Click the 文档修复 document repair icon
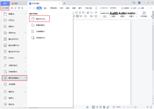The width and height of the screenshot is (154, 109). tap(33, 31)
